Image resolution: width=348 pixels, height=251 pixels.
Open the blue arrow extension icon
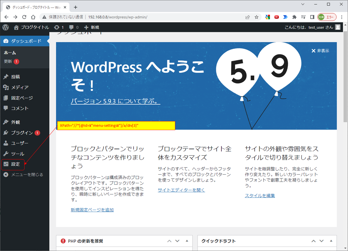(x=285, y=17)
